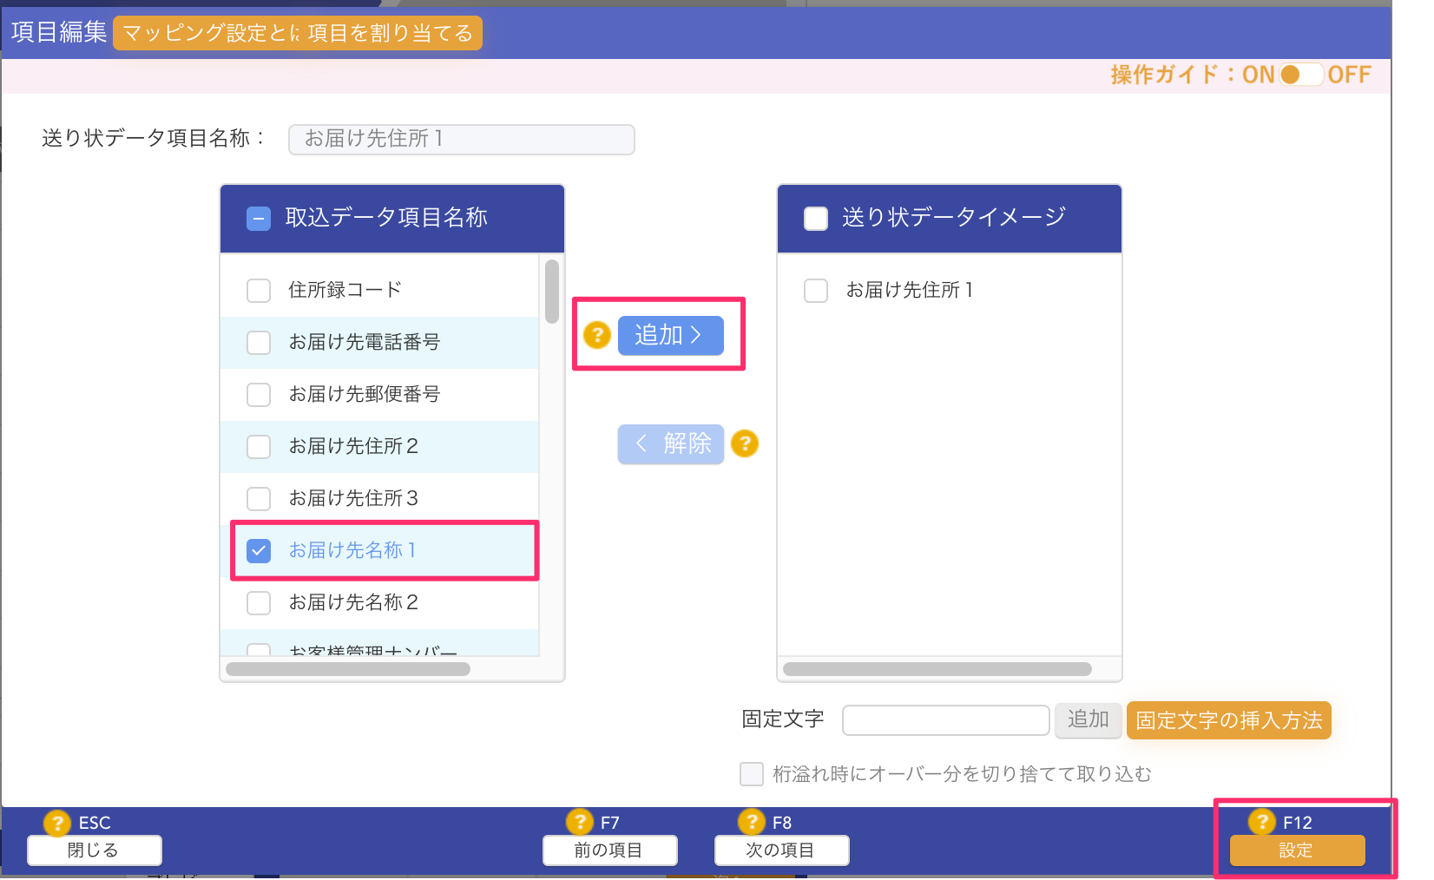Go to 次の項目 with the button
Image resolution: width=1434 pixels, height=880 pixels.
(x=781, y=850)
